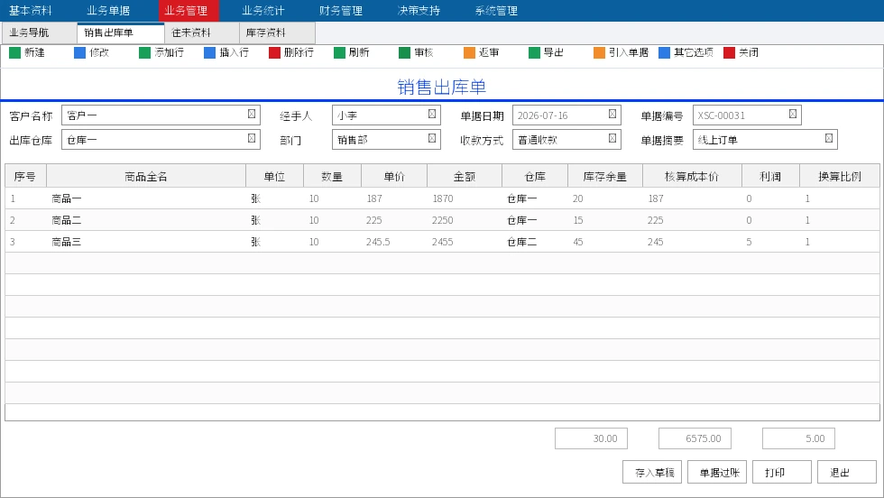Open the 单据编号 field selector icon

click(x=793, y=114)
